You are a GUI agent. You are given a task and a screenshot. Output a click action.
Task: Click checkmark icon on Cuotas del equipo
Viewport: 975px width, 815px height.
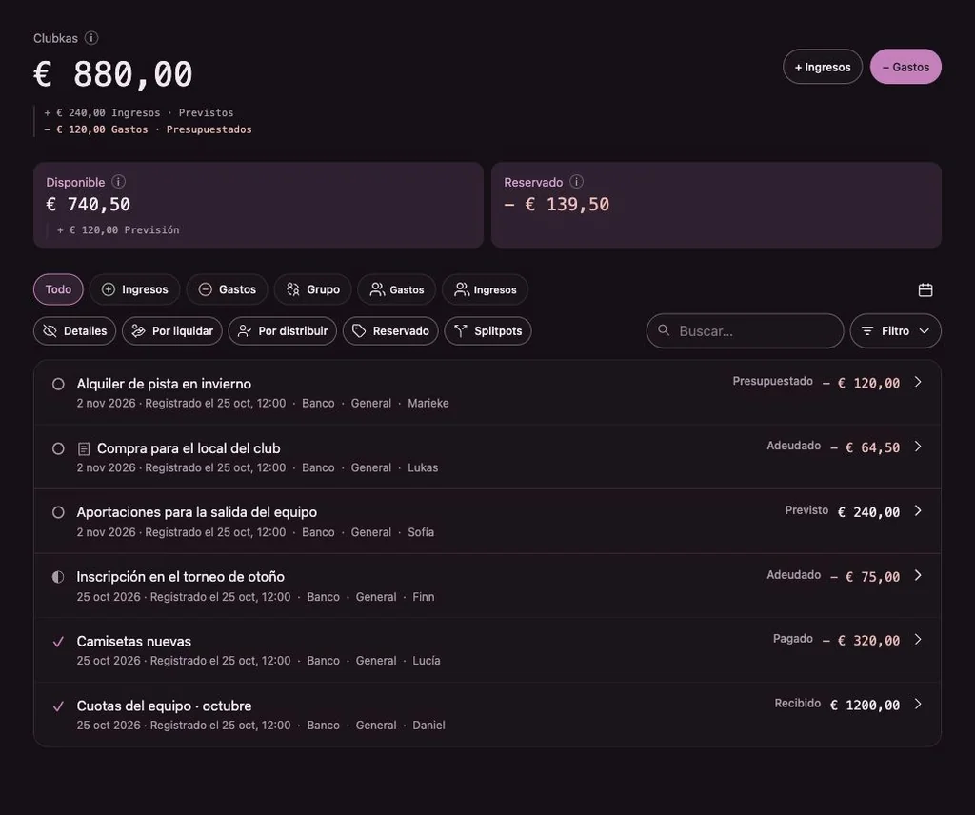(x=58, y=706)
